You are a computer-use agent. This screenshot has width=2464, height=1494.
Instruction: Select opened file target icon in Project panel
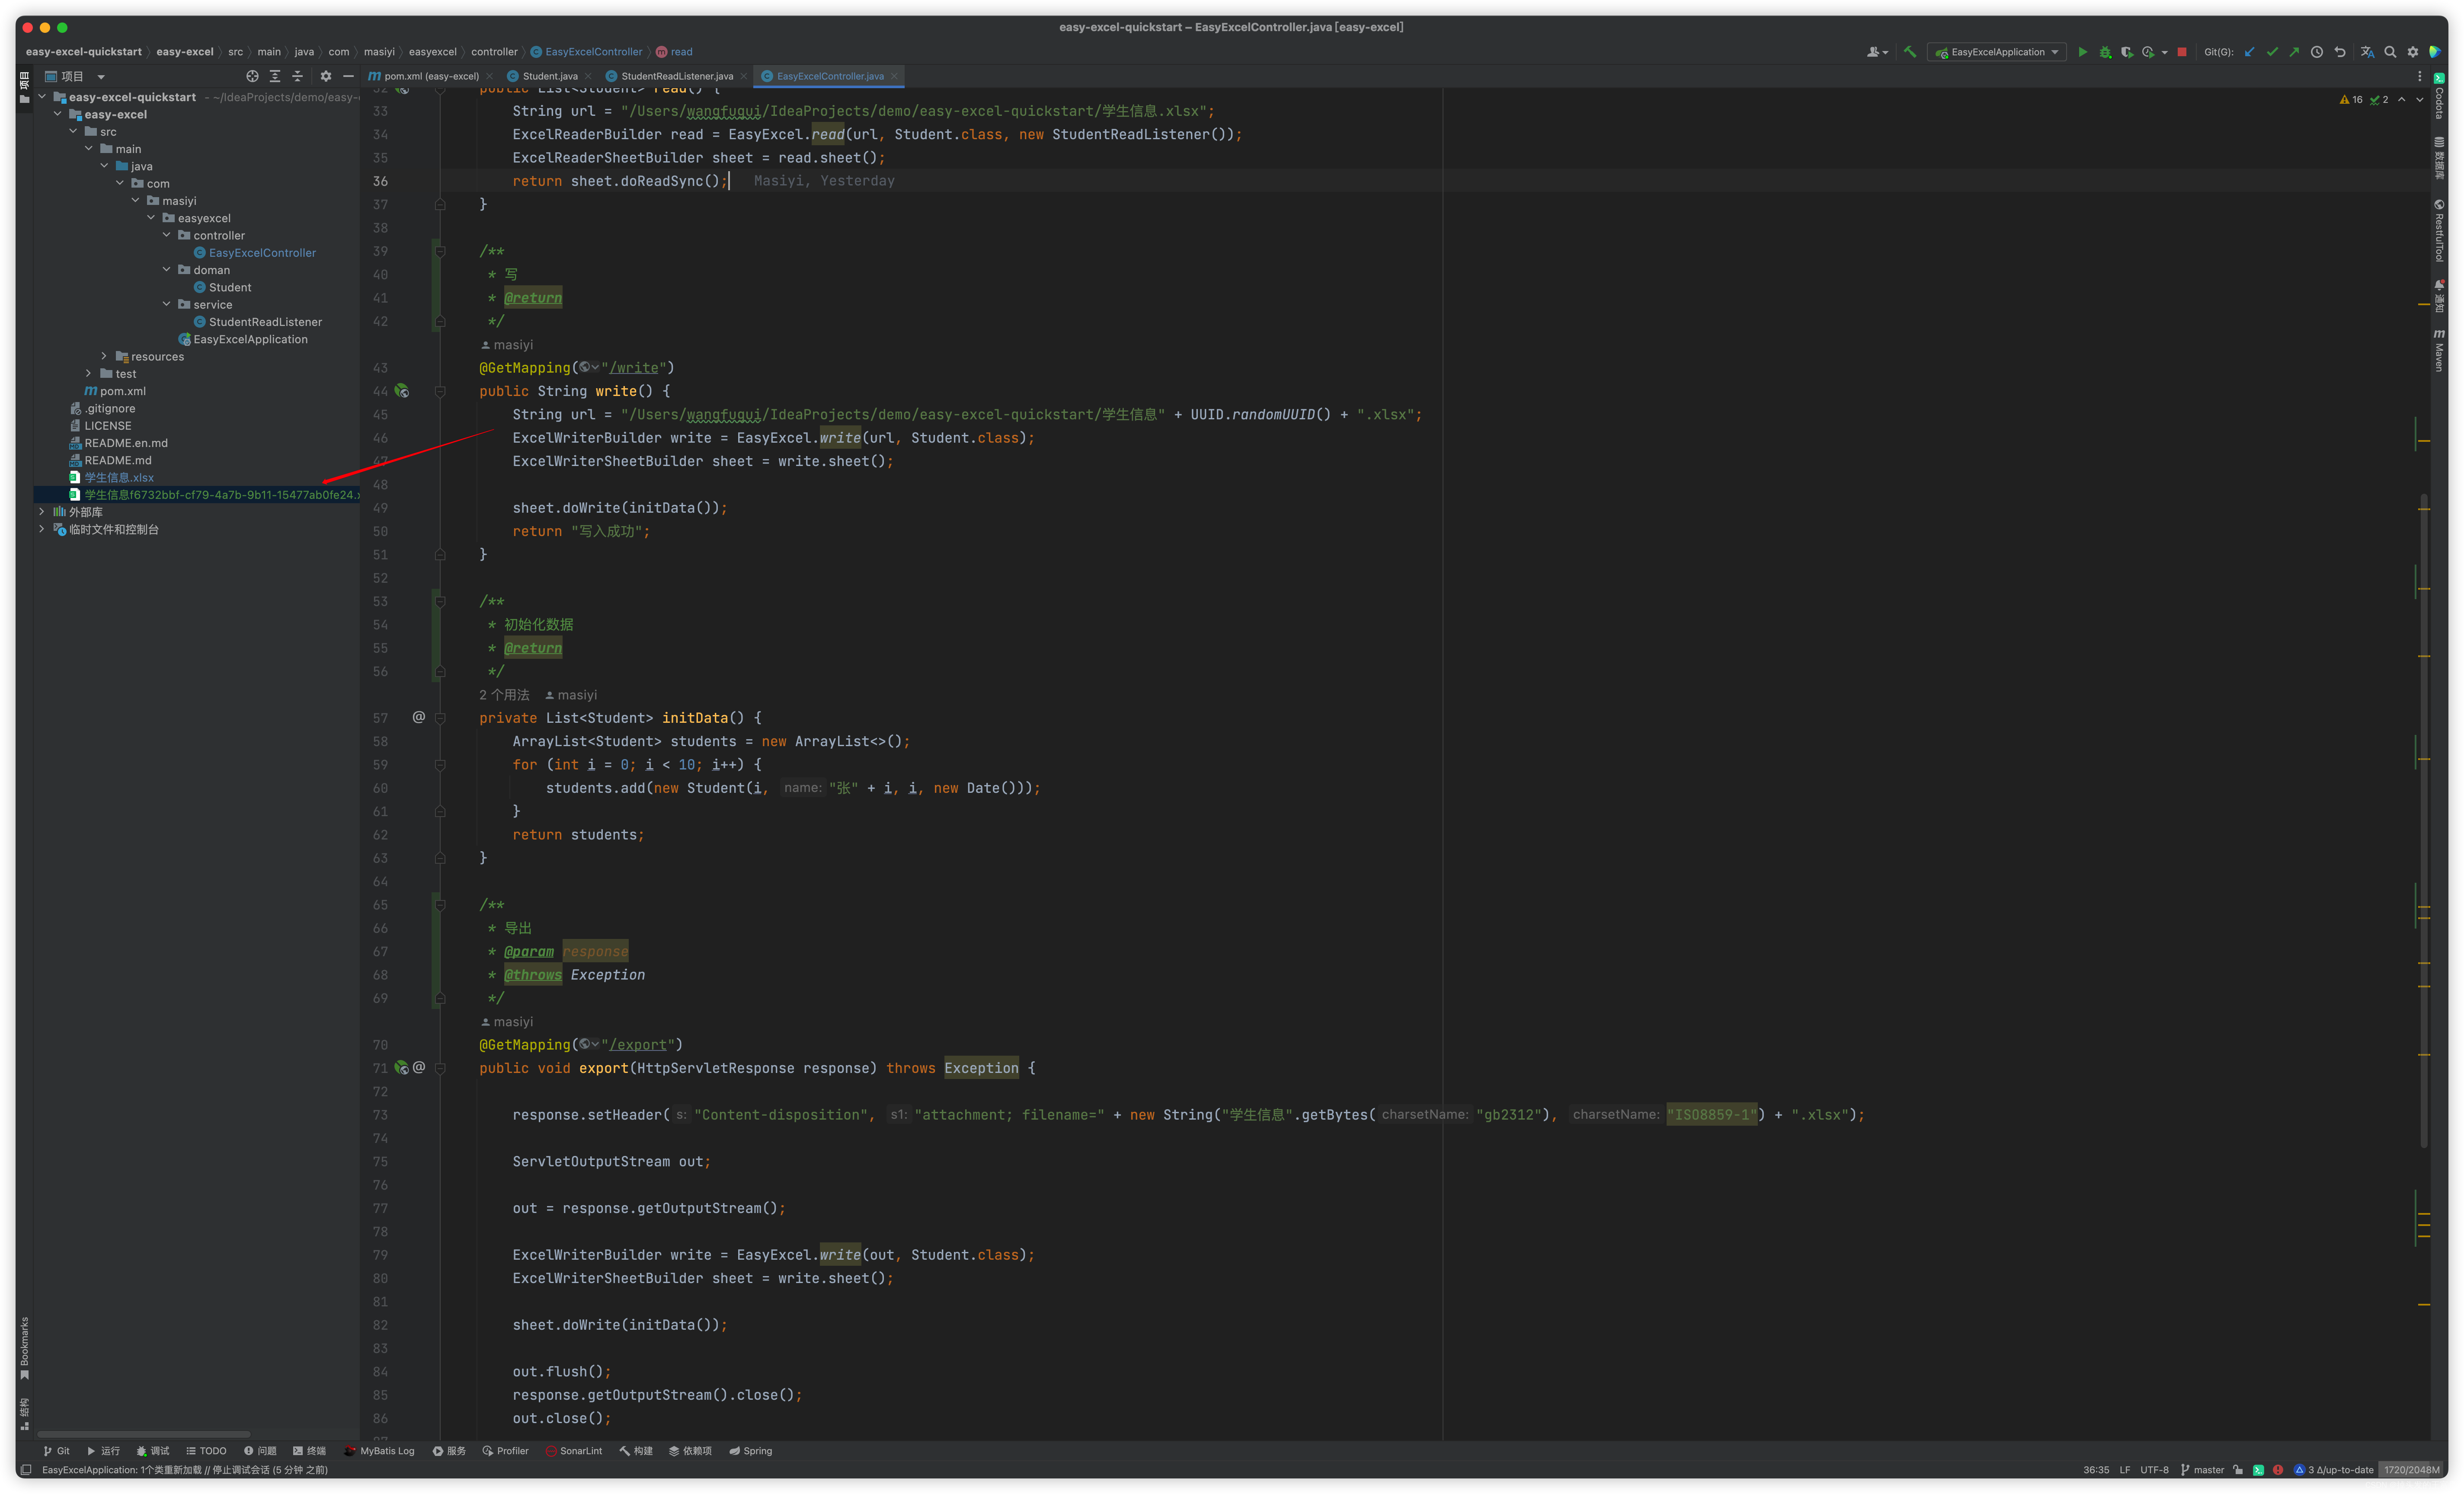click(x=252, y=76)
